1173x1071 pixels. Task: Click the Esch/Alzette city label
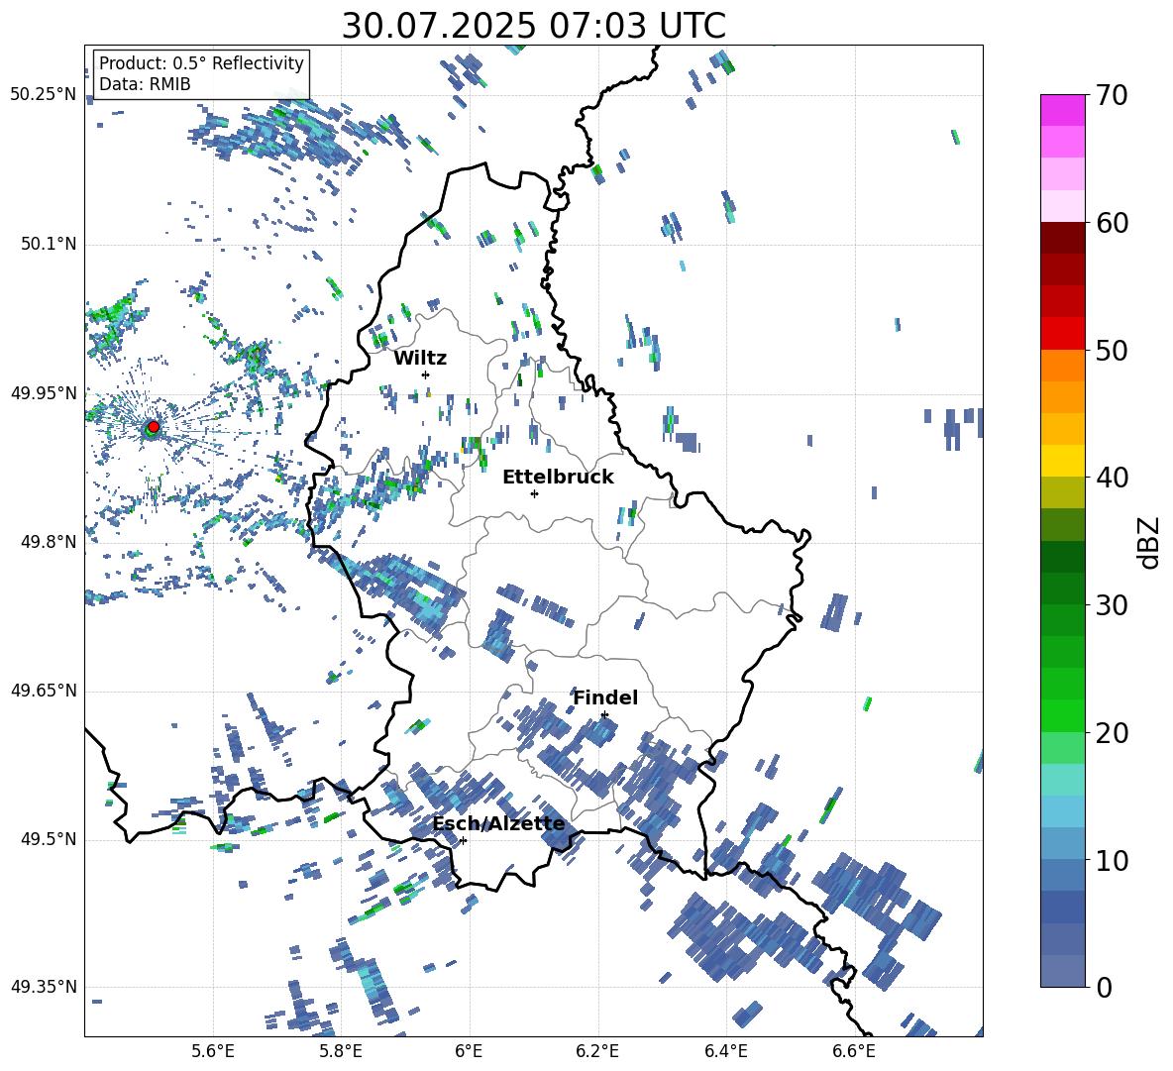(x=498, y=824)
